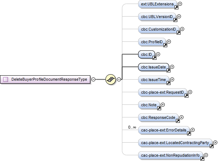This screenshot has height=161, width=218.
Task: Collapse the sequence group children
Action: pos(119,79)
